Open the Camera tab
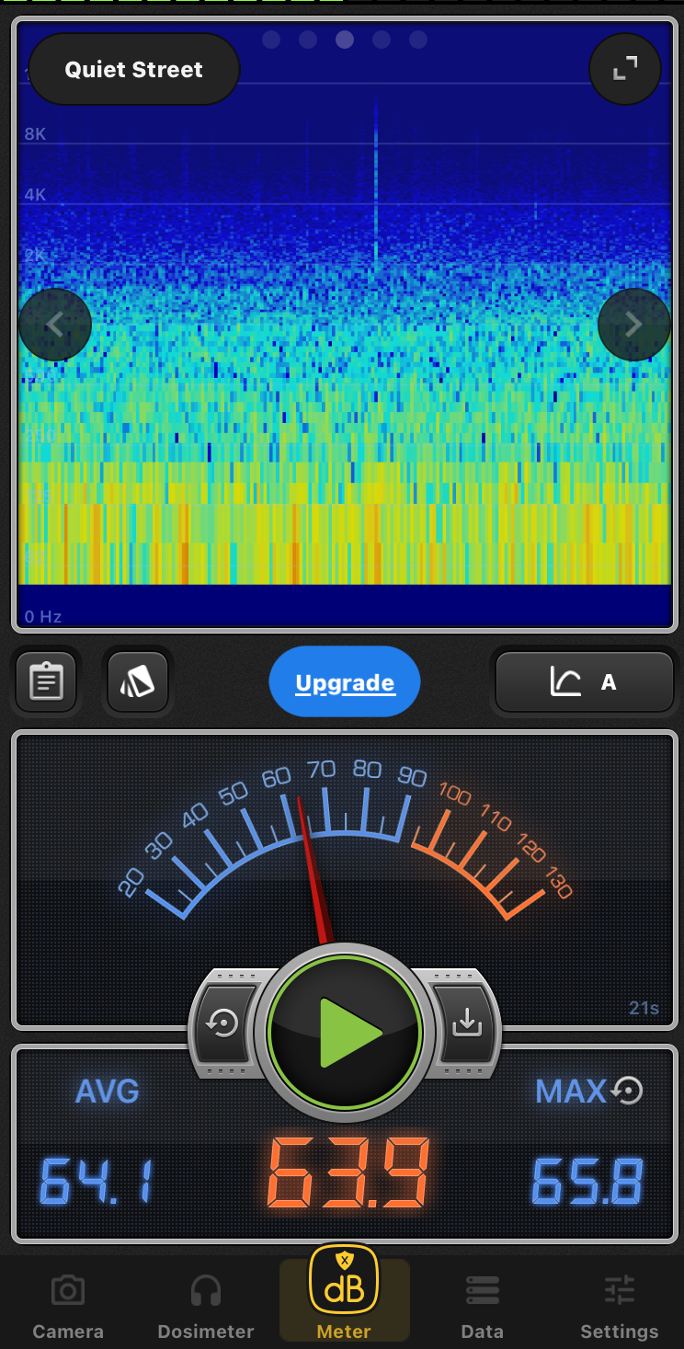 tap(68, 1306)
